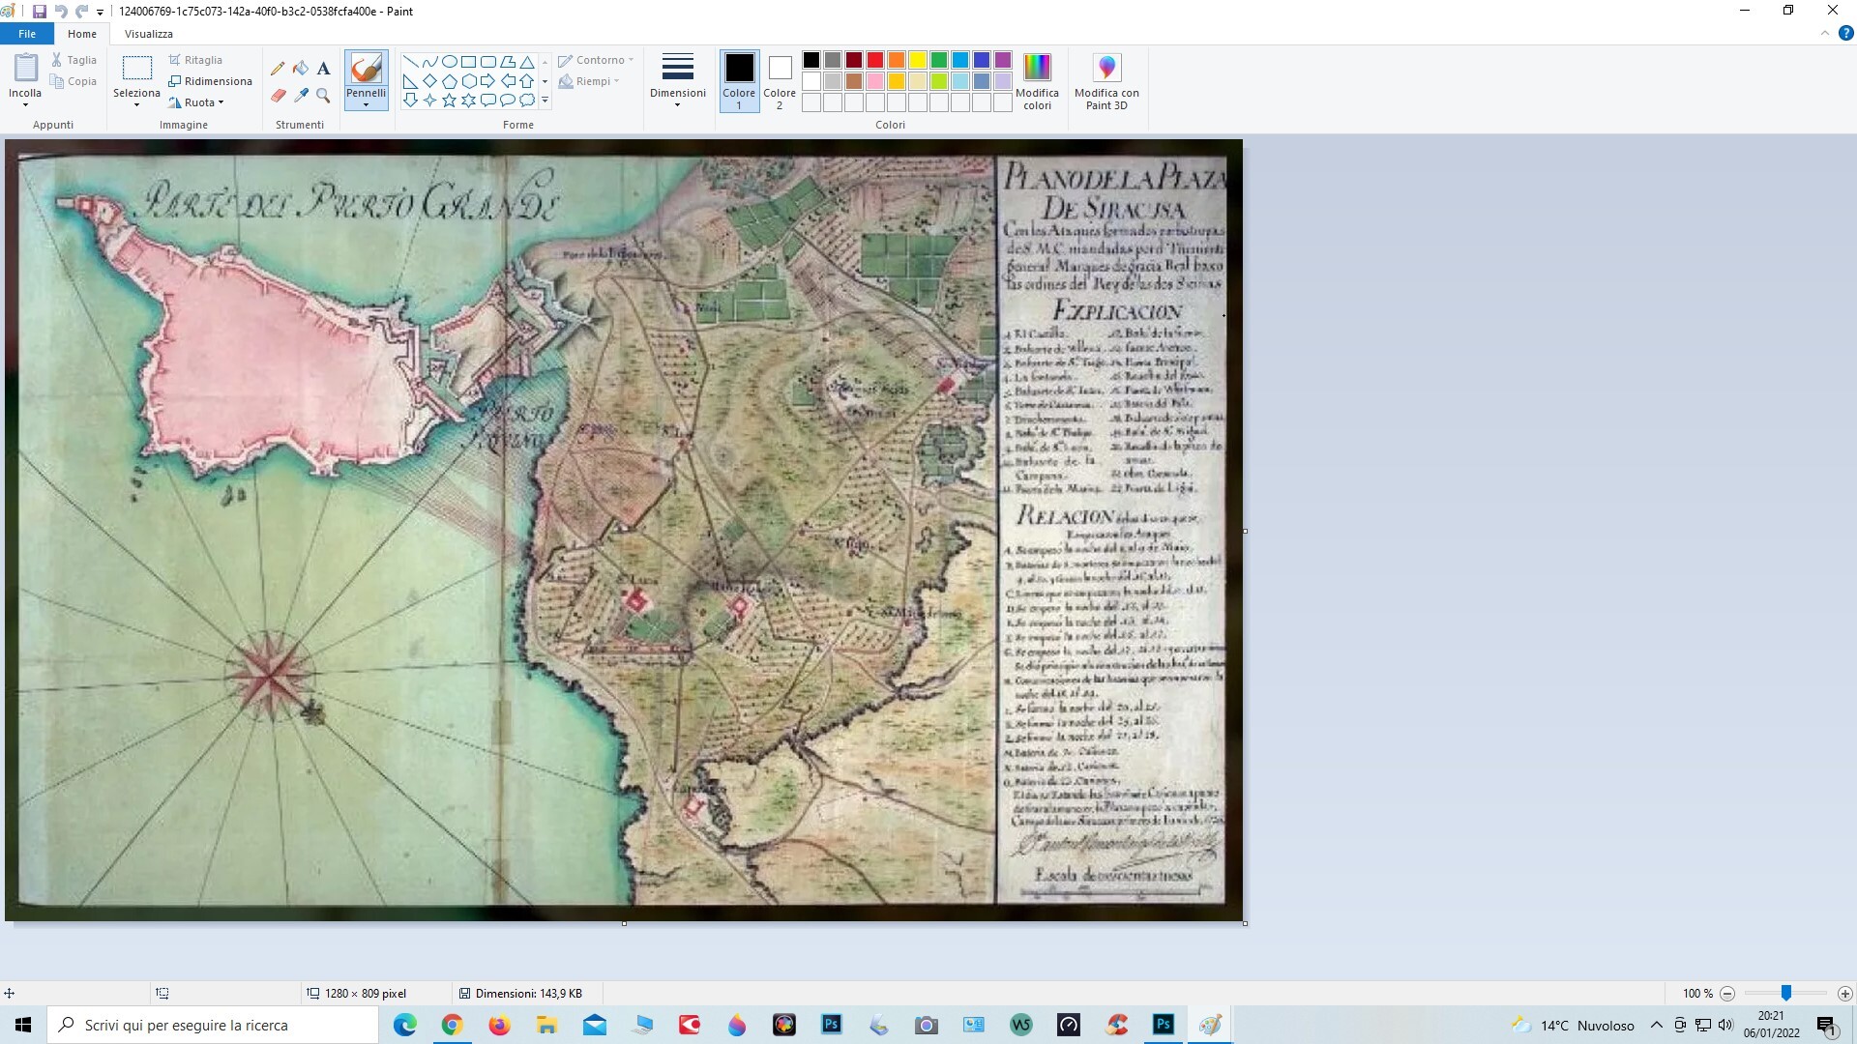Choose the Triangle shape

pos(527,62)
